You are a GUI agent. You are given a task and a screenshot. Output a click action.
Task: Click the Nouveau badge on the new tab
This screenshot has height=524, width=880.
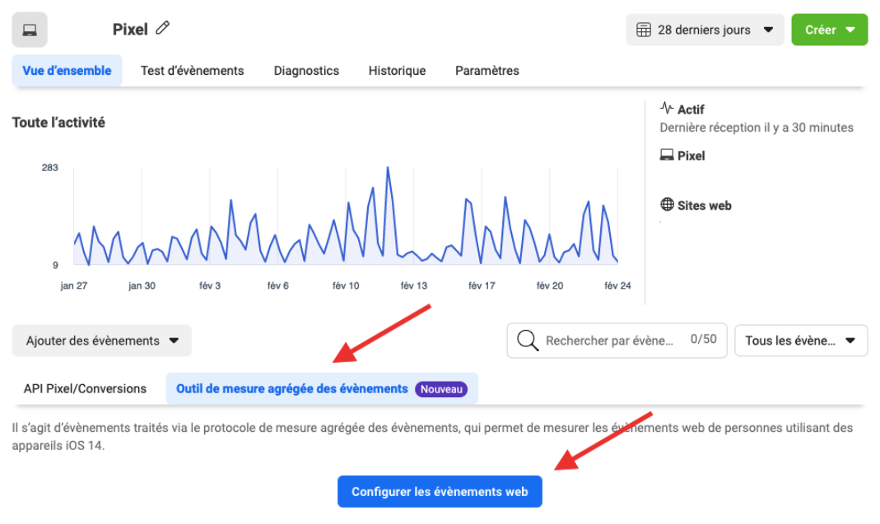pyautogui.click(x=441, y=388)
